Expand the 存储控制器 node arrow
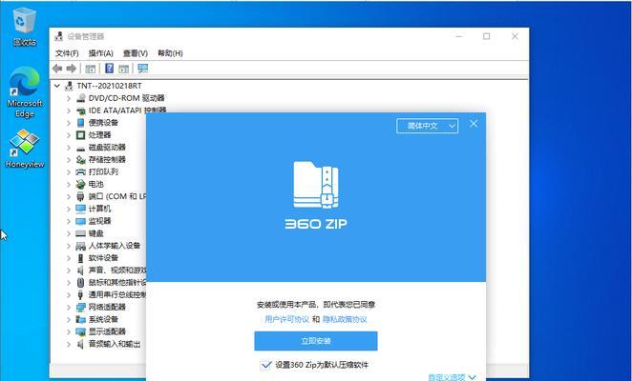Image resolution: width=632 pixels, height=381 pixels. [x=69, y=160]
